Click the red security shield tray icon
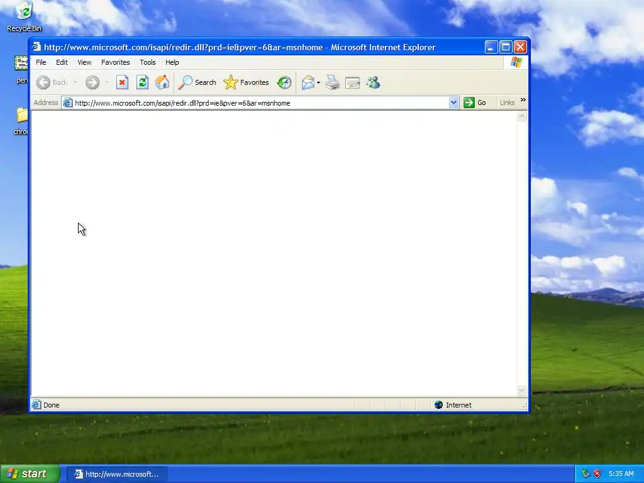Image resolution: width=644 pixels, height=483 pixels. (597, 474)
